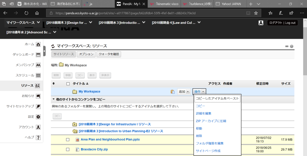
Task: Open the My Workspace folder link
Action: point(89,92)
